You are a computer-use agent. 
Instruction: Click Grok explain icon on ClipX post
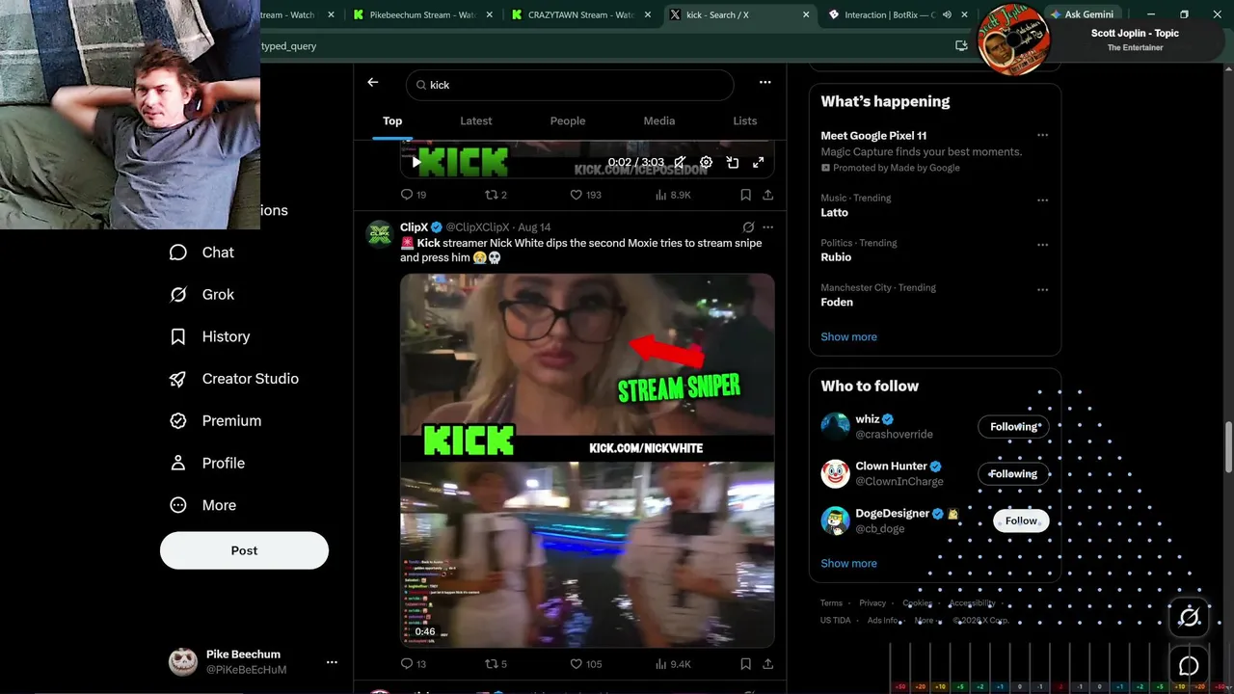click(x=748, y=227)
